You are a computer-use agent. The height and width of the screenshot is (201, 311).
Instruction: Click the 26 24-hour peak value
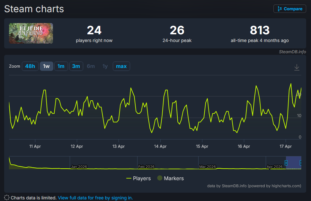pos(177,30)
